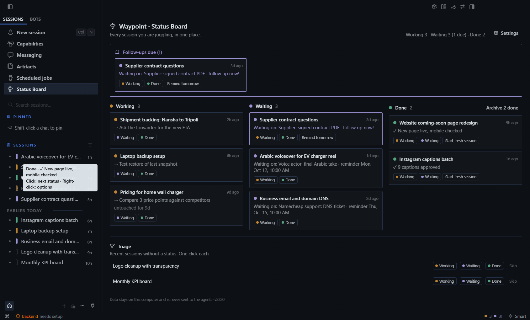Open Arabic voiceover for EV charger reel card
This screenshot has height=320, width=530.
point(316,168)
